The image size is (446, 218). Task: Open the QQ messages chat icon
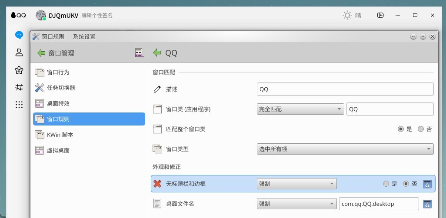click(19, 35)
